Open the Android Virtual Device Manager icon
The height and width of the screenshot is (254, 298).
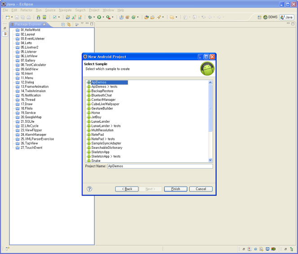point(44,17)
